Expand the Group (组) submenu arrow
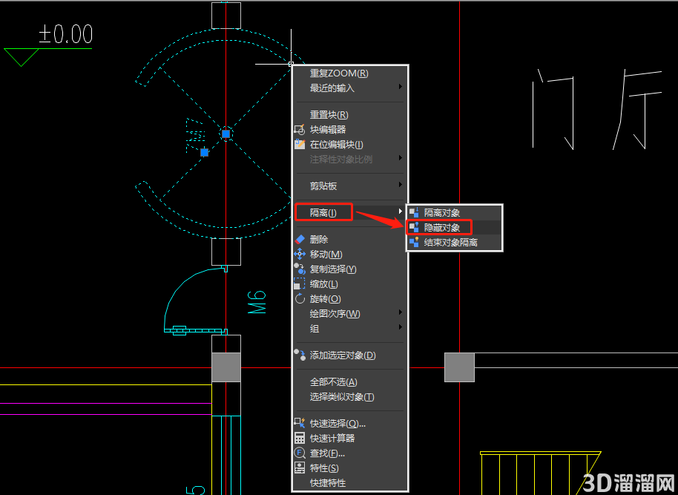 pyautogui.click(x=401, y=327)
